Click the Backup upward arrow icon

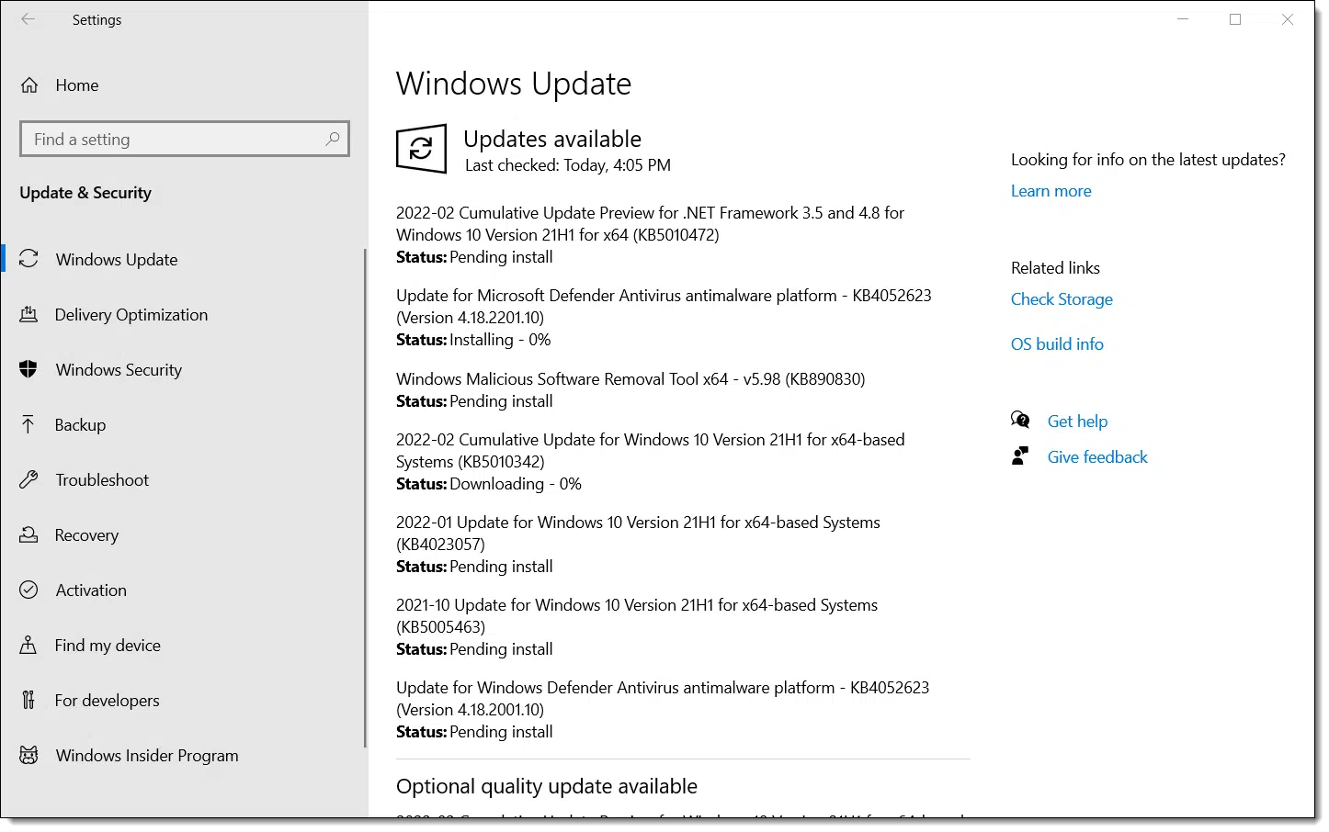point(28,424)
